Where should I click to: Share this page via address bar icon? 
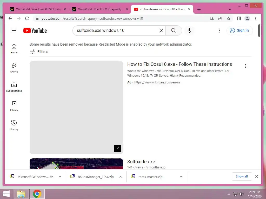click(220, 18)
